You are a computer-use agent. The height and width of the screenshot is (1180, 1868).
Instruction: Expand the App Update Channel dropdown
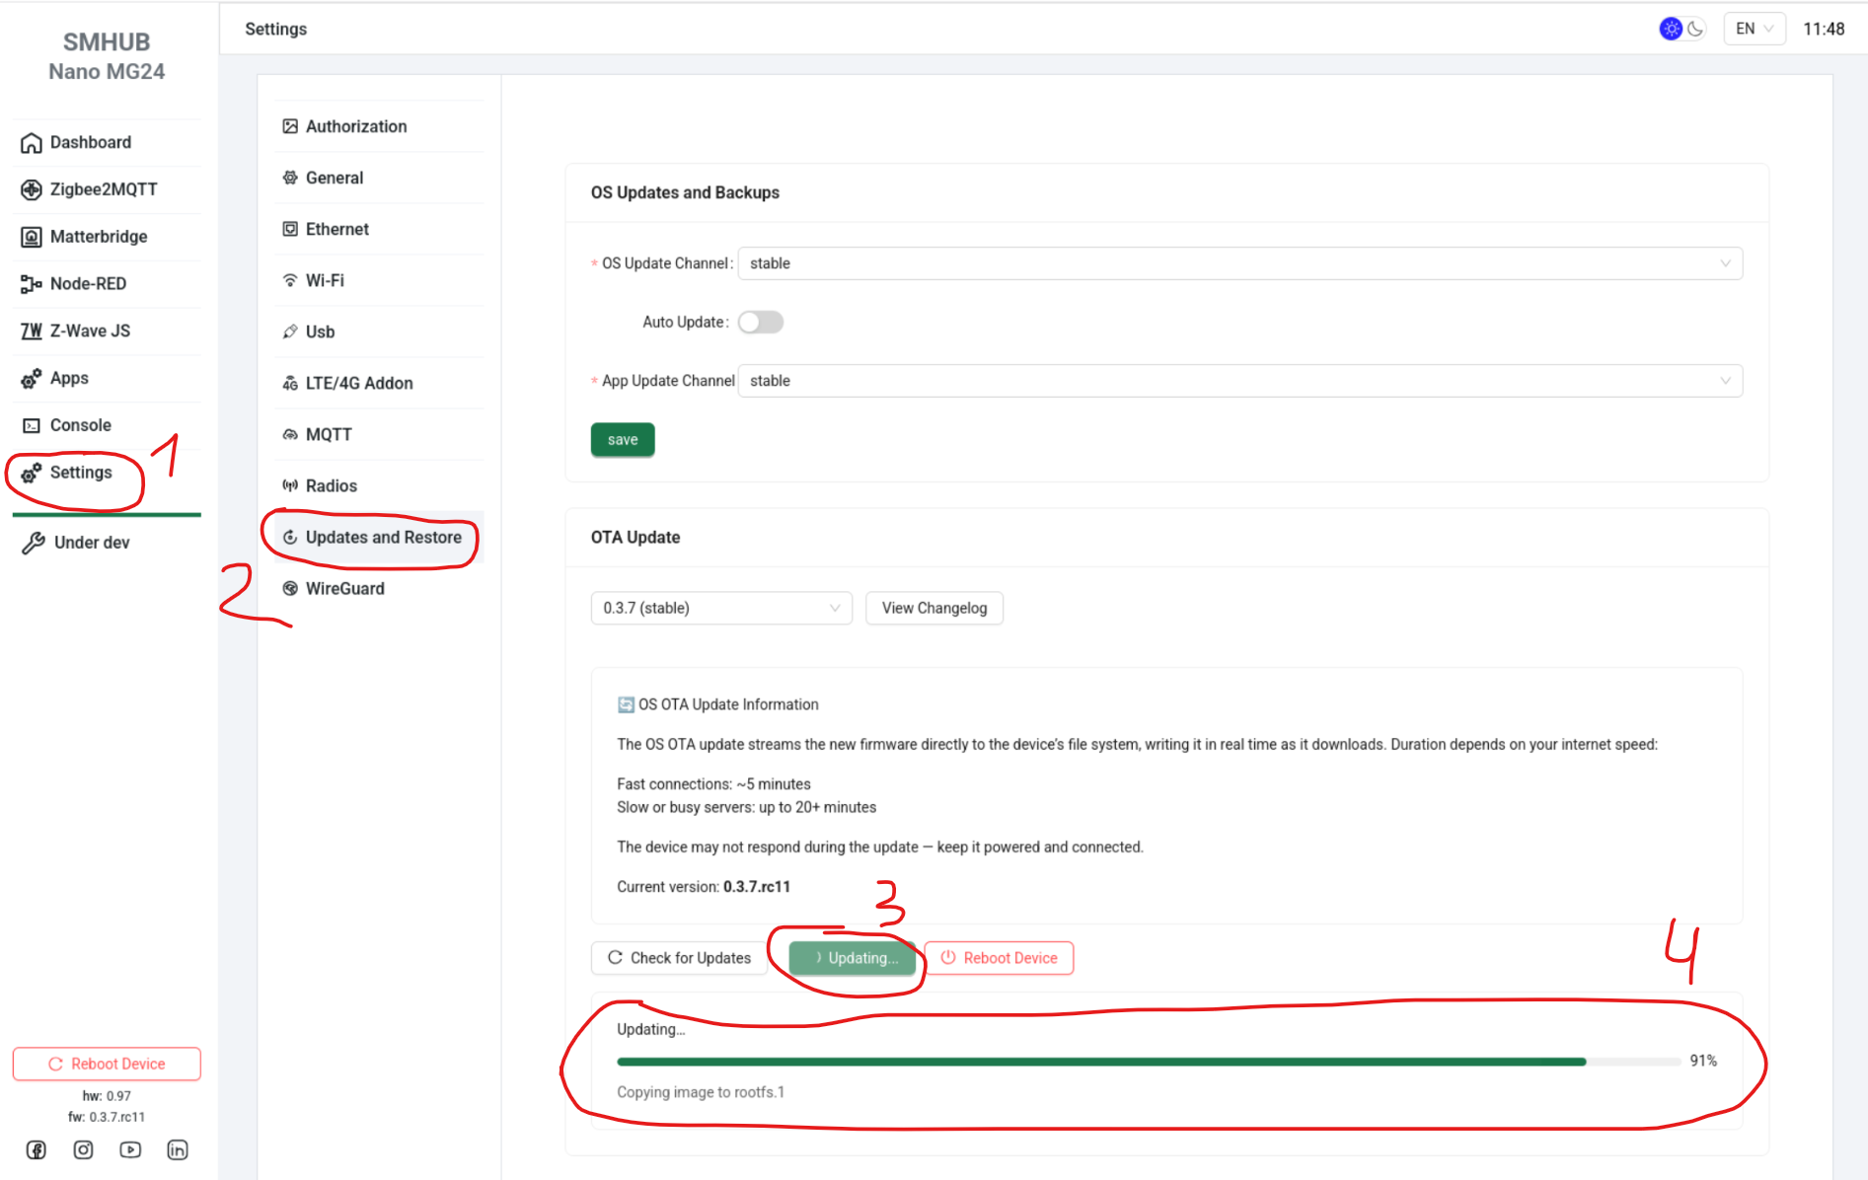click(1239, 381)
